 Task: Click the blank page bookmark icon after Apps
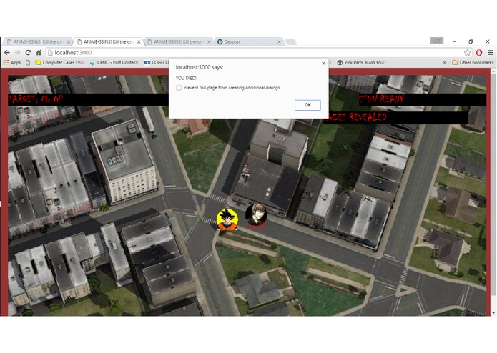click(28, 63)
